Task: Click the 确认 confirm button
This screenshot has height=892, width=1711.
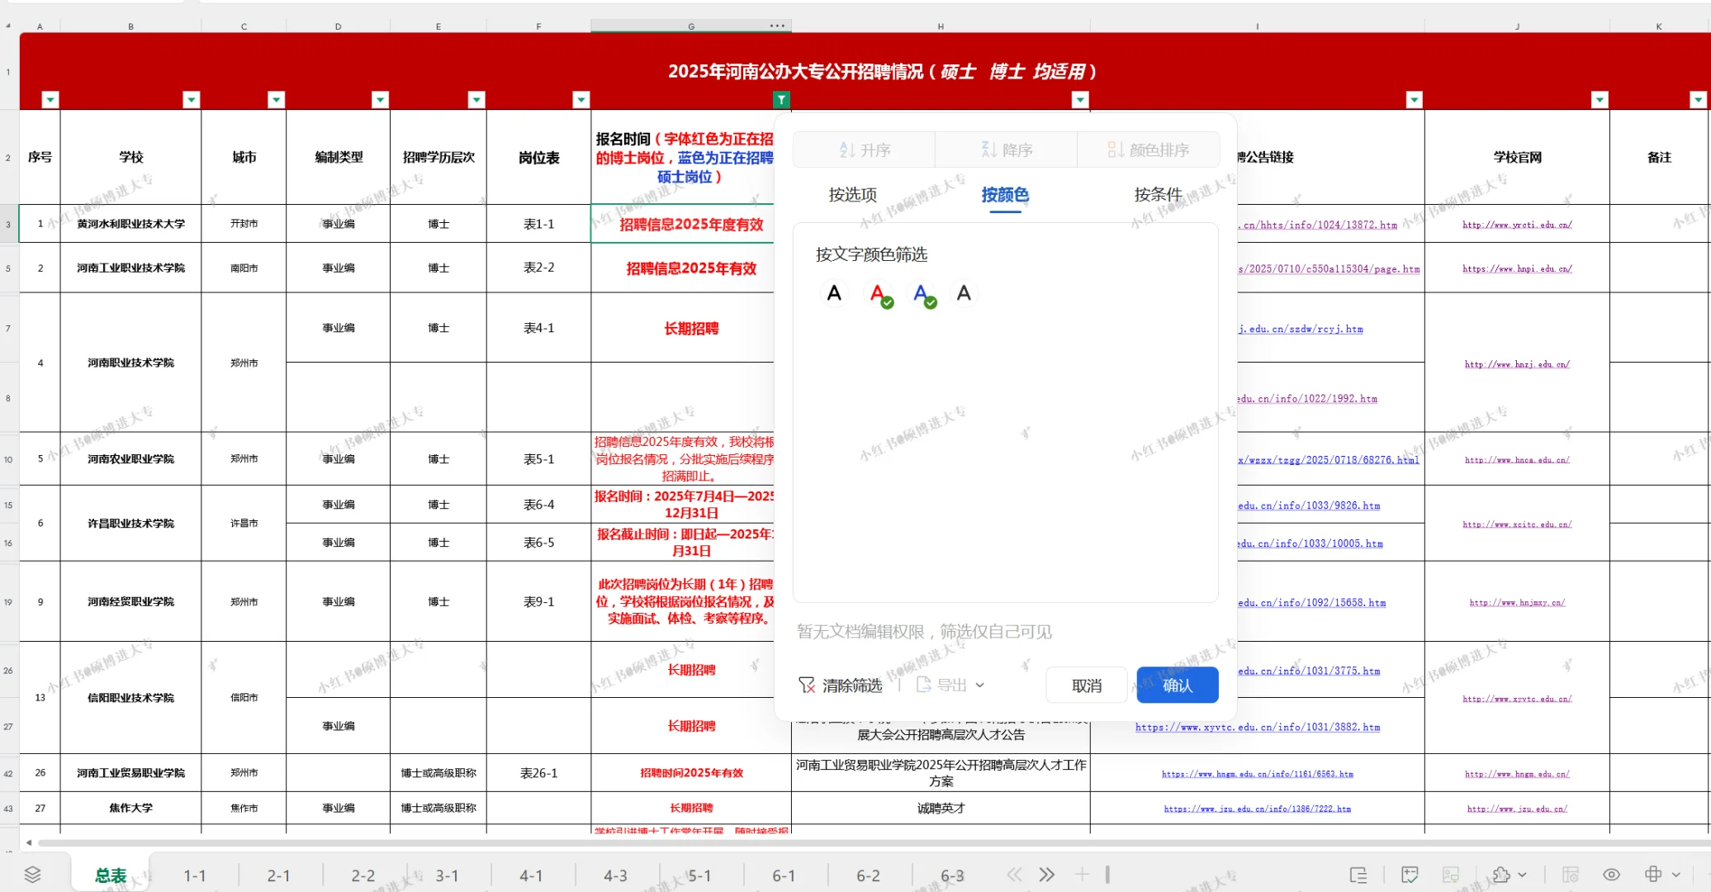Action: click(1177, 686)
